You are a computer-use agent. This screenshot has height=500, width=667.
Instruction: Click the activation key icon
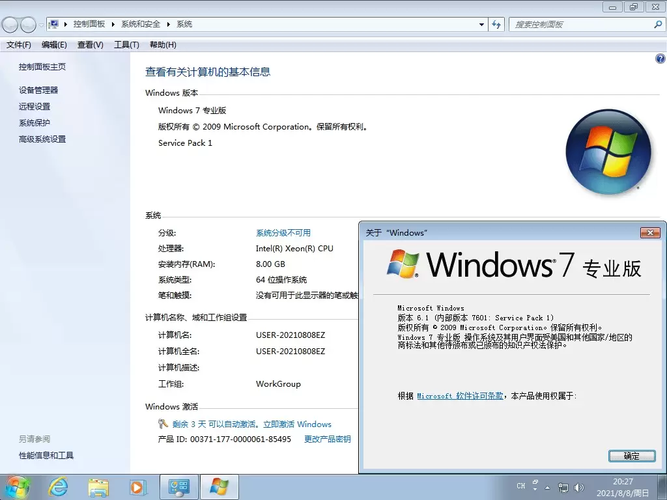click(x=163, y=423)
